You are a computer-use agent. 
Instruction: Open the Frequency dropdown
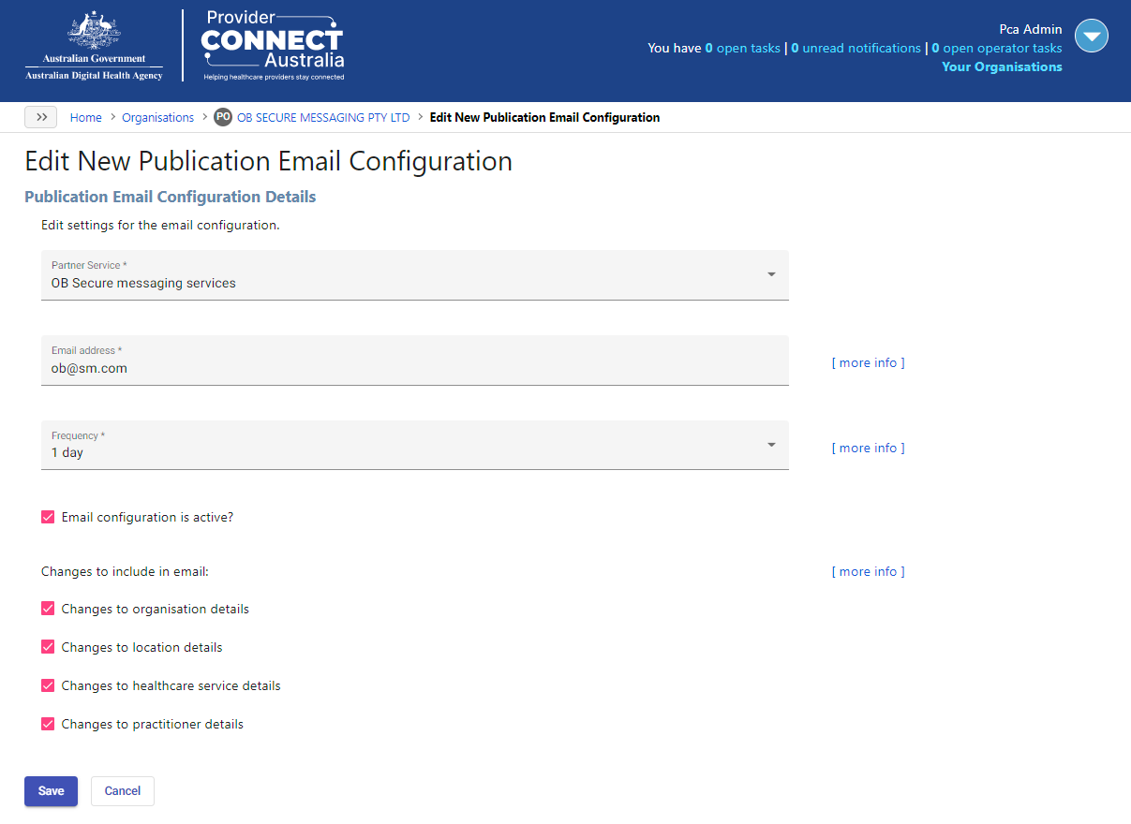click(x=771, y=444)
